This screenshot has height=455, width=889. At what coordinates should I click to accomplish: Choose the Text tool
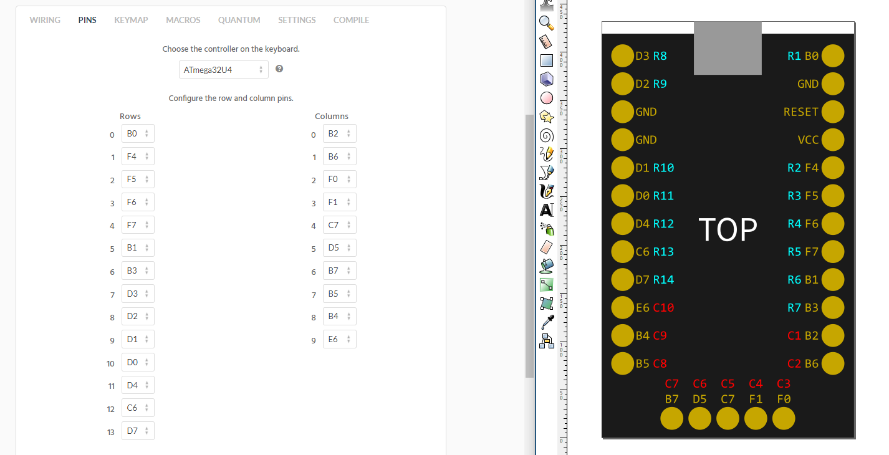pyautogui.click(x=546, y=210)
